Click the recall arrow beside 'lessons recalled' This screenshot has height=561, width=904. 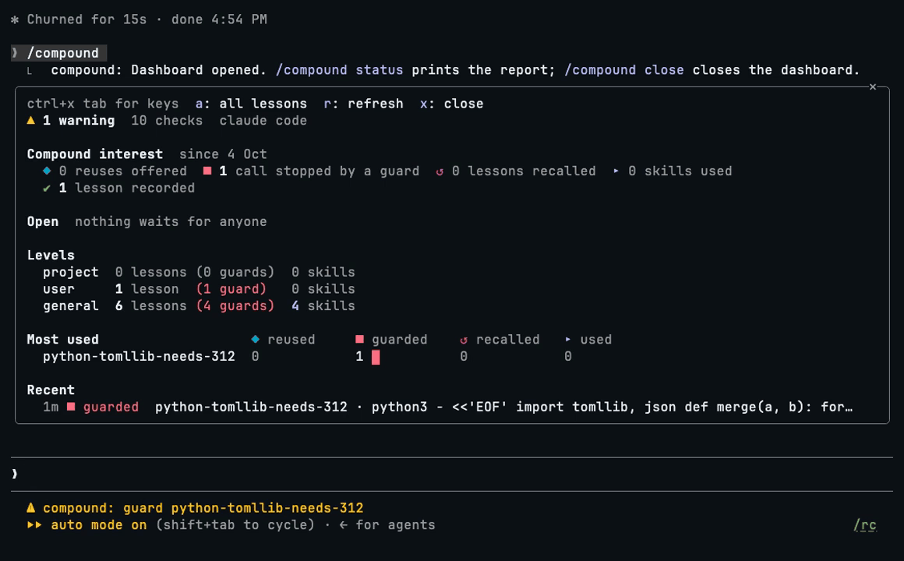pyautogui.click(x=440, y=171)
